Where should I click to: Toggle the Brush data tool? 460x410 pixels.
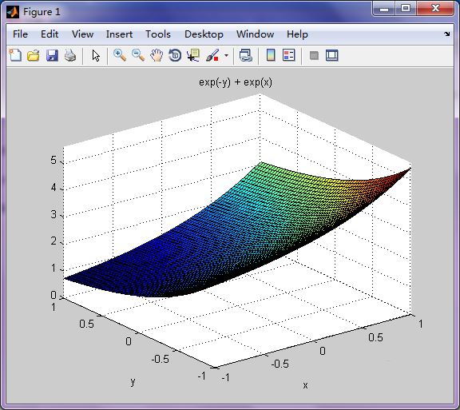point(212,55)
